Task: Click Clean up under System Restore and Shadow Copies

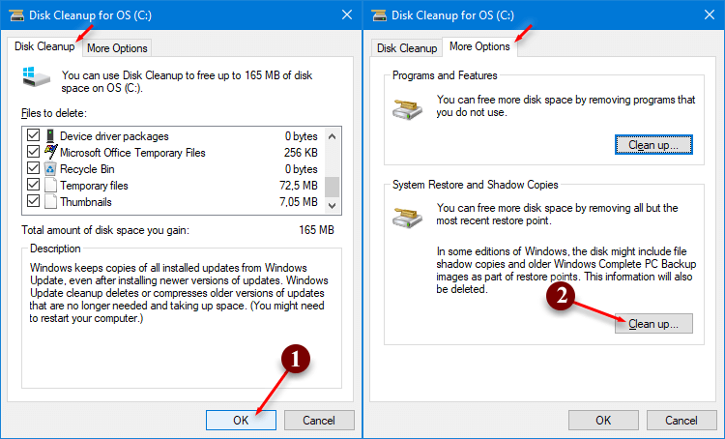Action: coord(653,324)
